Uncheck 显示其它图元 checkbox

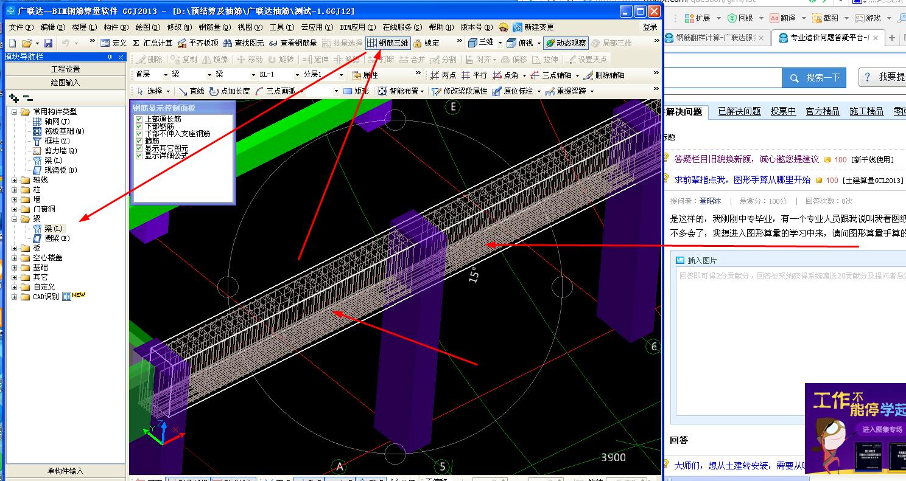(x=139, y=148)
